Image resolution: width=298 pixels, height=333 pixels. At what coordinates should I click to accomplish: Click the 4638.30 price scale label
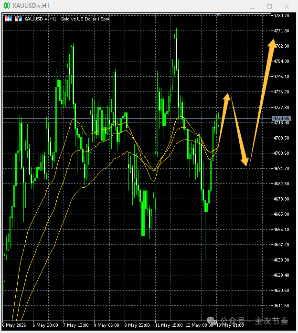coord(281,260)
